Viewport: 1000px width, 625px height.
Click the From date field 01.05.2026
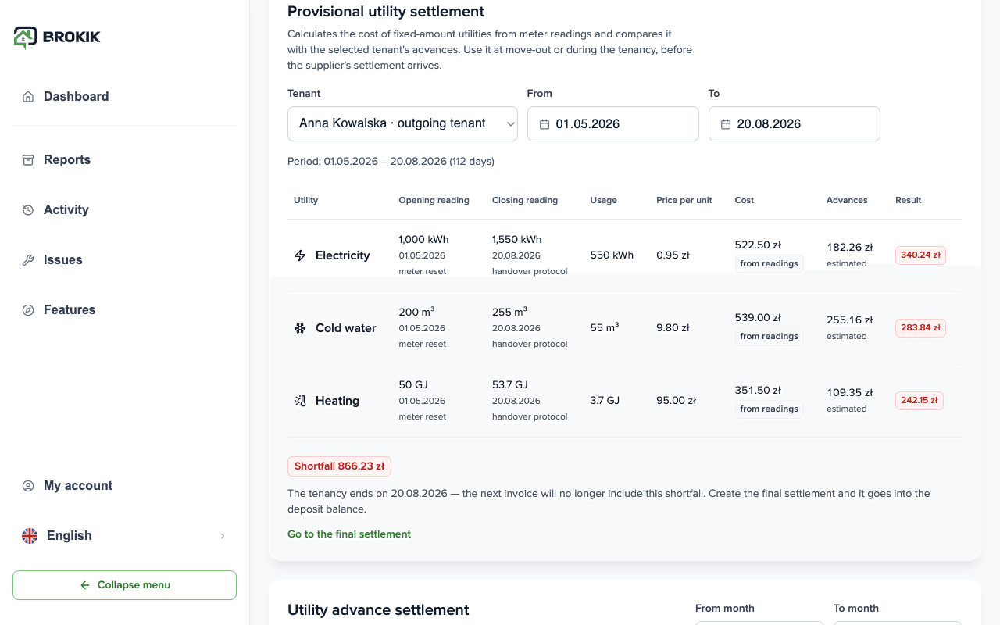coord(613,124)
